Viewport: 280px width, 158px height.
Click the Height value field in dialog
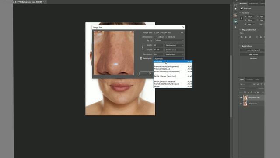[x=158, y=50]
